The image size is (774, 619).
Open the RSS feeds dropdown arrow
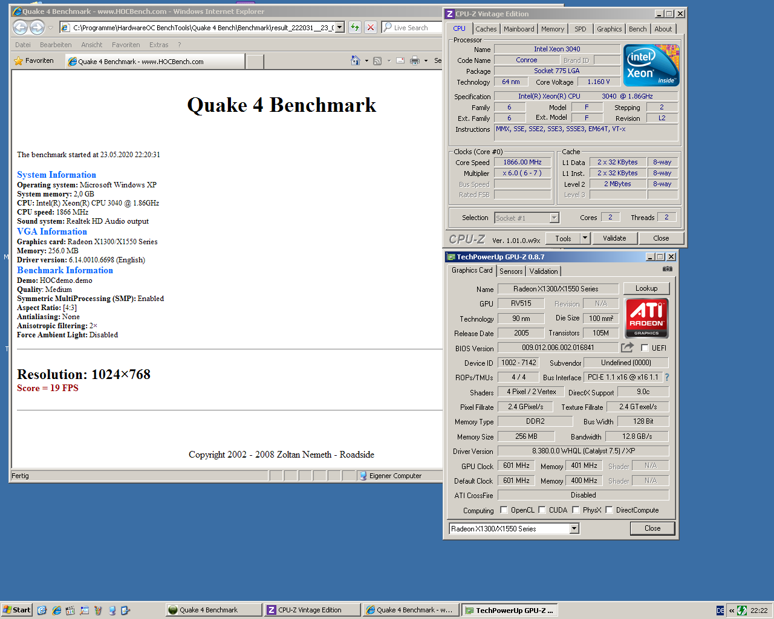[388, 61]
